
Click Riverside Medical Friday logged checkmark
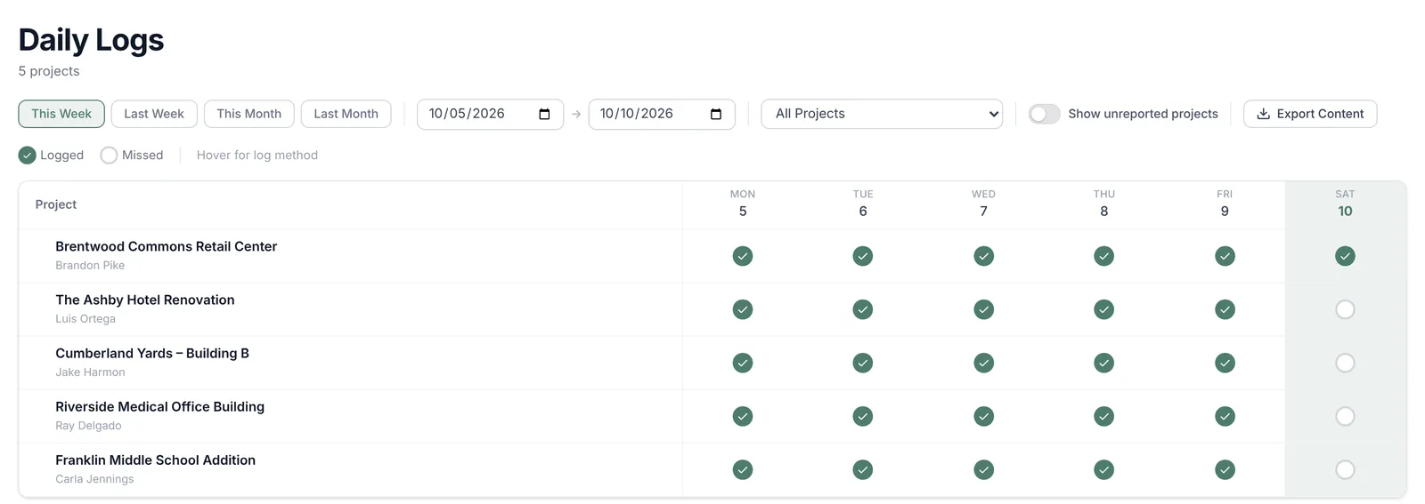coord(1225,416)
